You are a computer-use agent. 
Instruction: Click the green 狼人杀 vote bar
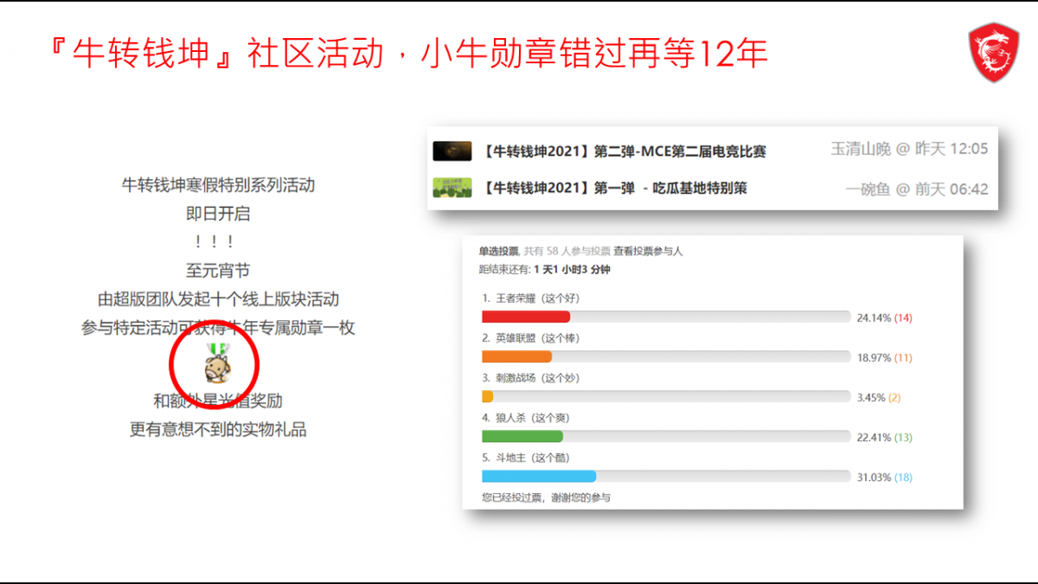point(522,436)
